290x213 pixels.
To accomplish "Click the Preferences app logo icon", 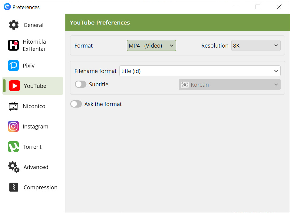I will (7, 7).
